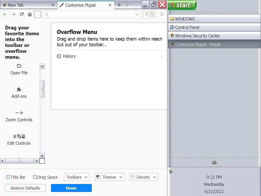Click the Forward arrow button
The image size is (261, 196).
click(x=14, y=14)
